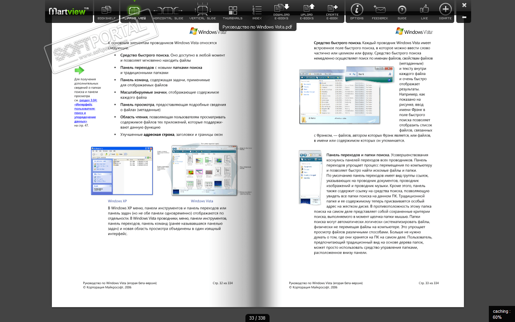This screenshot has width=515, height=322.
Task: Click the navigation pane screenshot on right page
Action: click(310, 178)
